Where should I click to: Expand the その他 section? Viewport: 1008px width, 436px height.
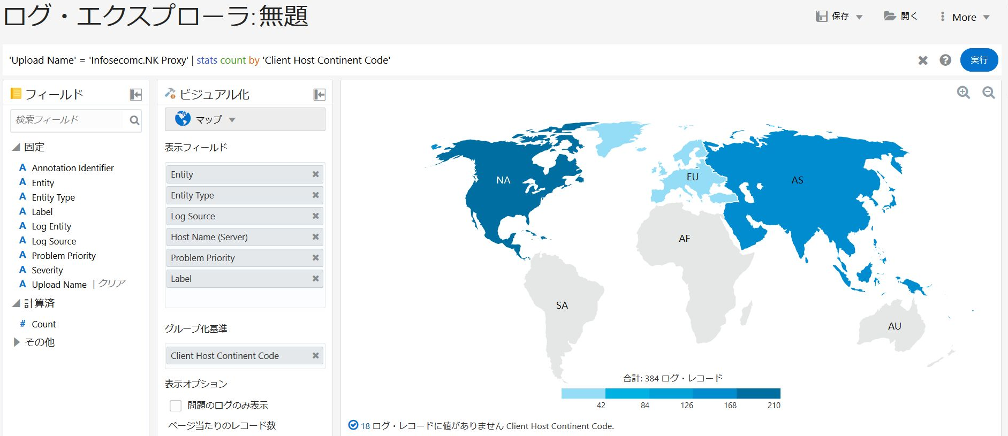(17, 342)
